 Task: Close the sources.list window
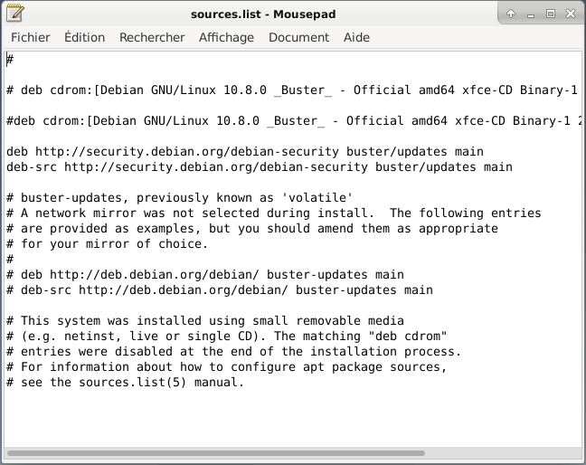571,14
